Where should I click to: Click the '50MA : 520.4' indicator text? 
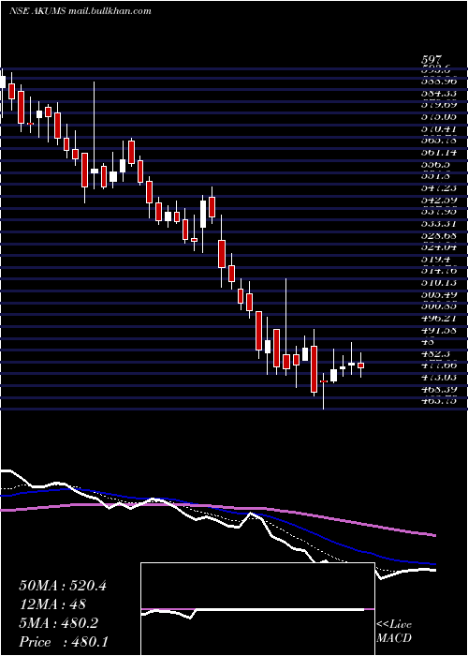point(63,586)
